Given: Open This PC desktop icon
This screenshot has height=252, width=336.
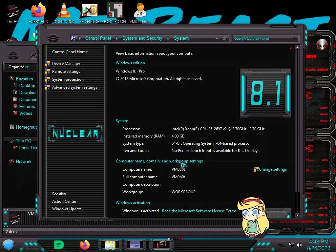Looking at the screenshot, I should click(13, 13).
